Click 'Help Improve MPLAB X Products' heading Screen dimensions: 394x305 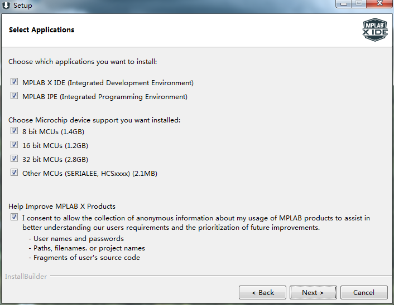[62, 206]
